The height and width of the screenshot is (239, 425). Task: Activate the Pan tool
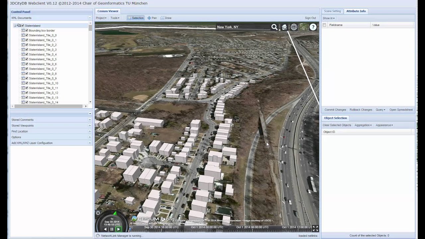[152, 18]
